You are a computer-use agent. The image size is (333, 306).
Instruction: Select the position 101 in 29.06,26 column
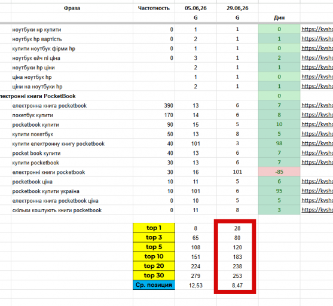(237, 172)
